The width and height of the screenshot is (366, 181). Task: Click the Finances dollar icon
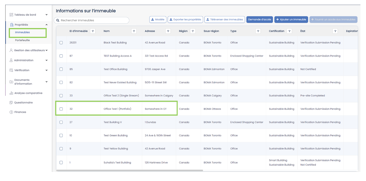11,112
